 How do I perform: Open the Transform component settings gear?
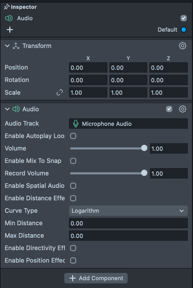[183, 46]
